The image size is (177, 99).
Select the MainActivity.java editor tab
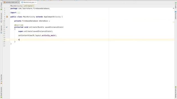[x=29, y=2]
